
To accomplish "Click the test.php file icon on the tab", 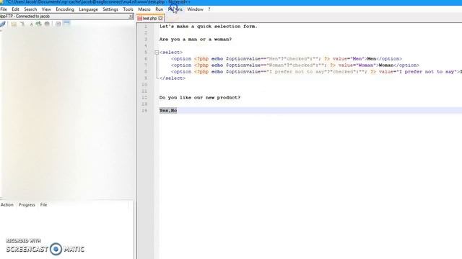I will click(139, 18).
